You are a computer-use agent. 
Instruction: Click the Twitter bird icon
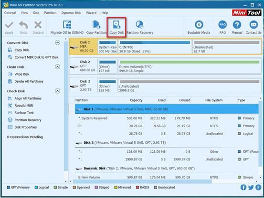[x=251, y=187]
